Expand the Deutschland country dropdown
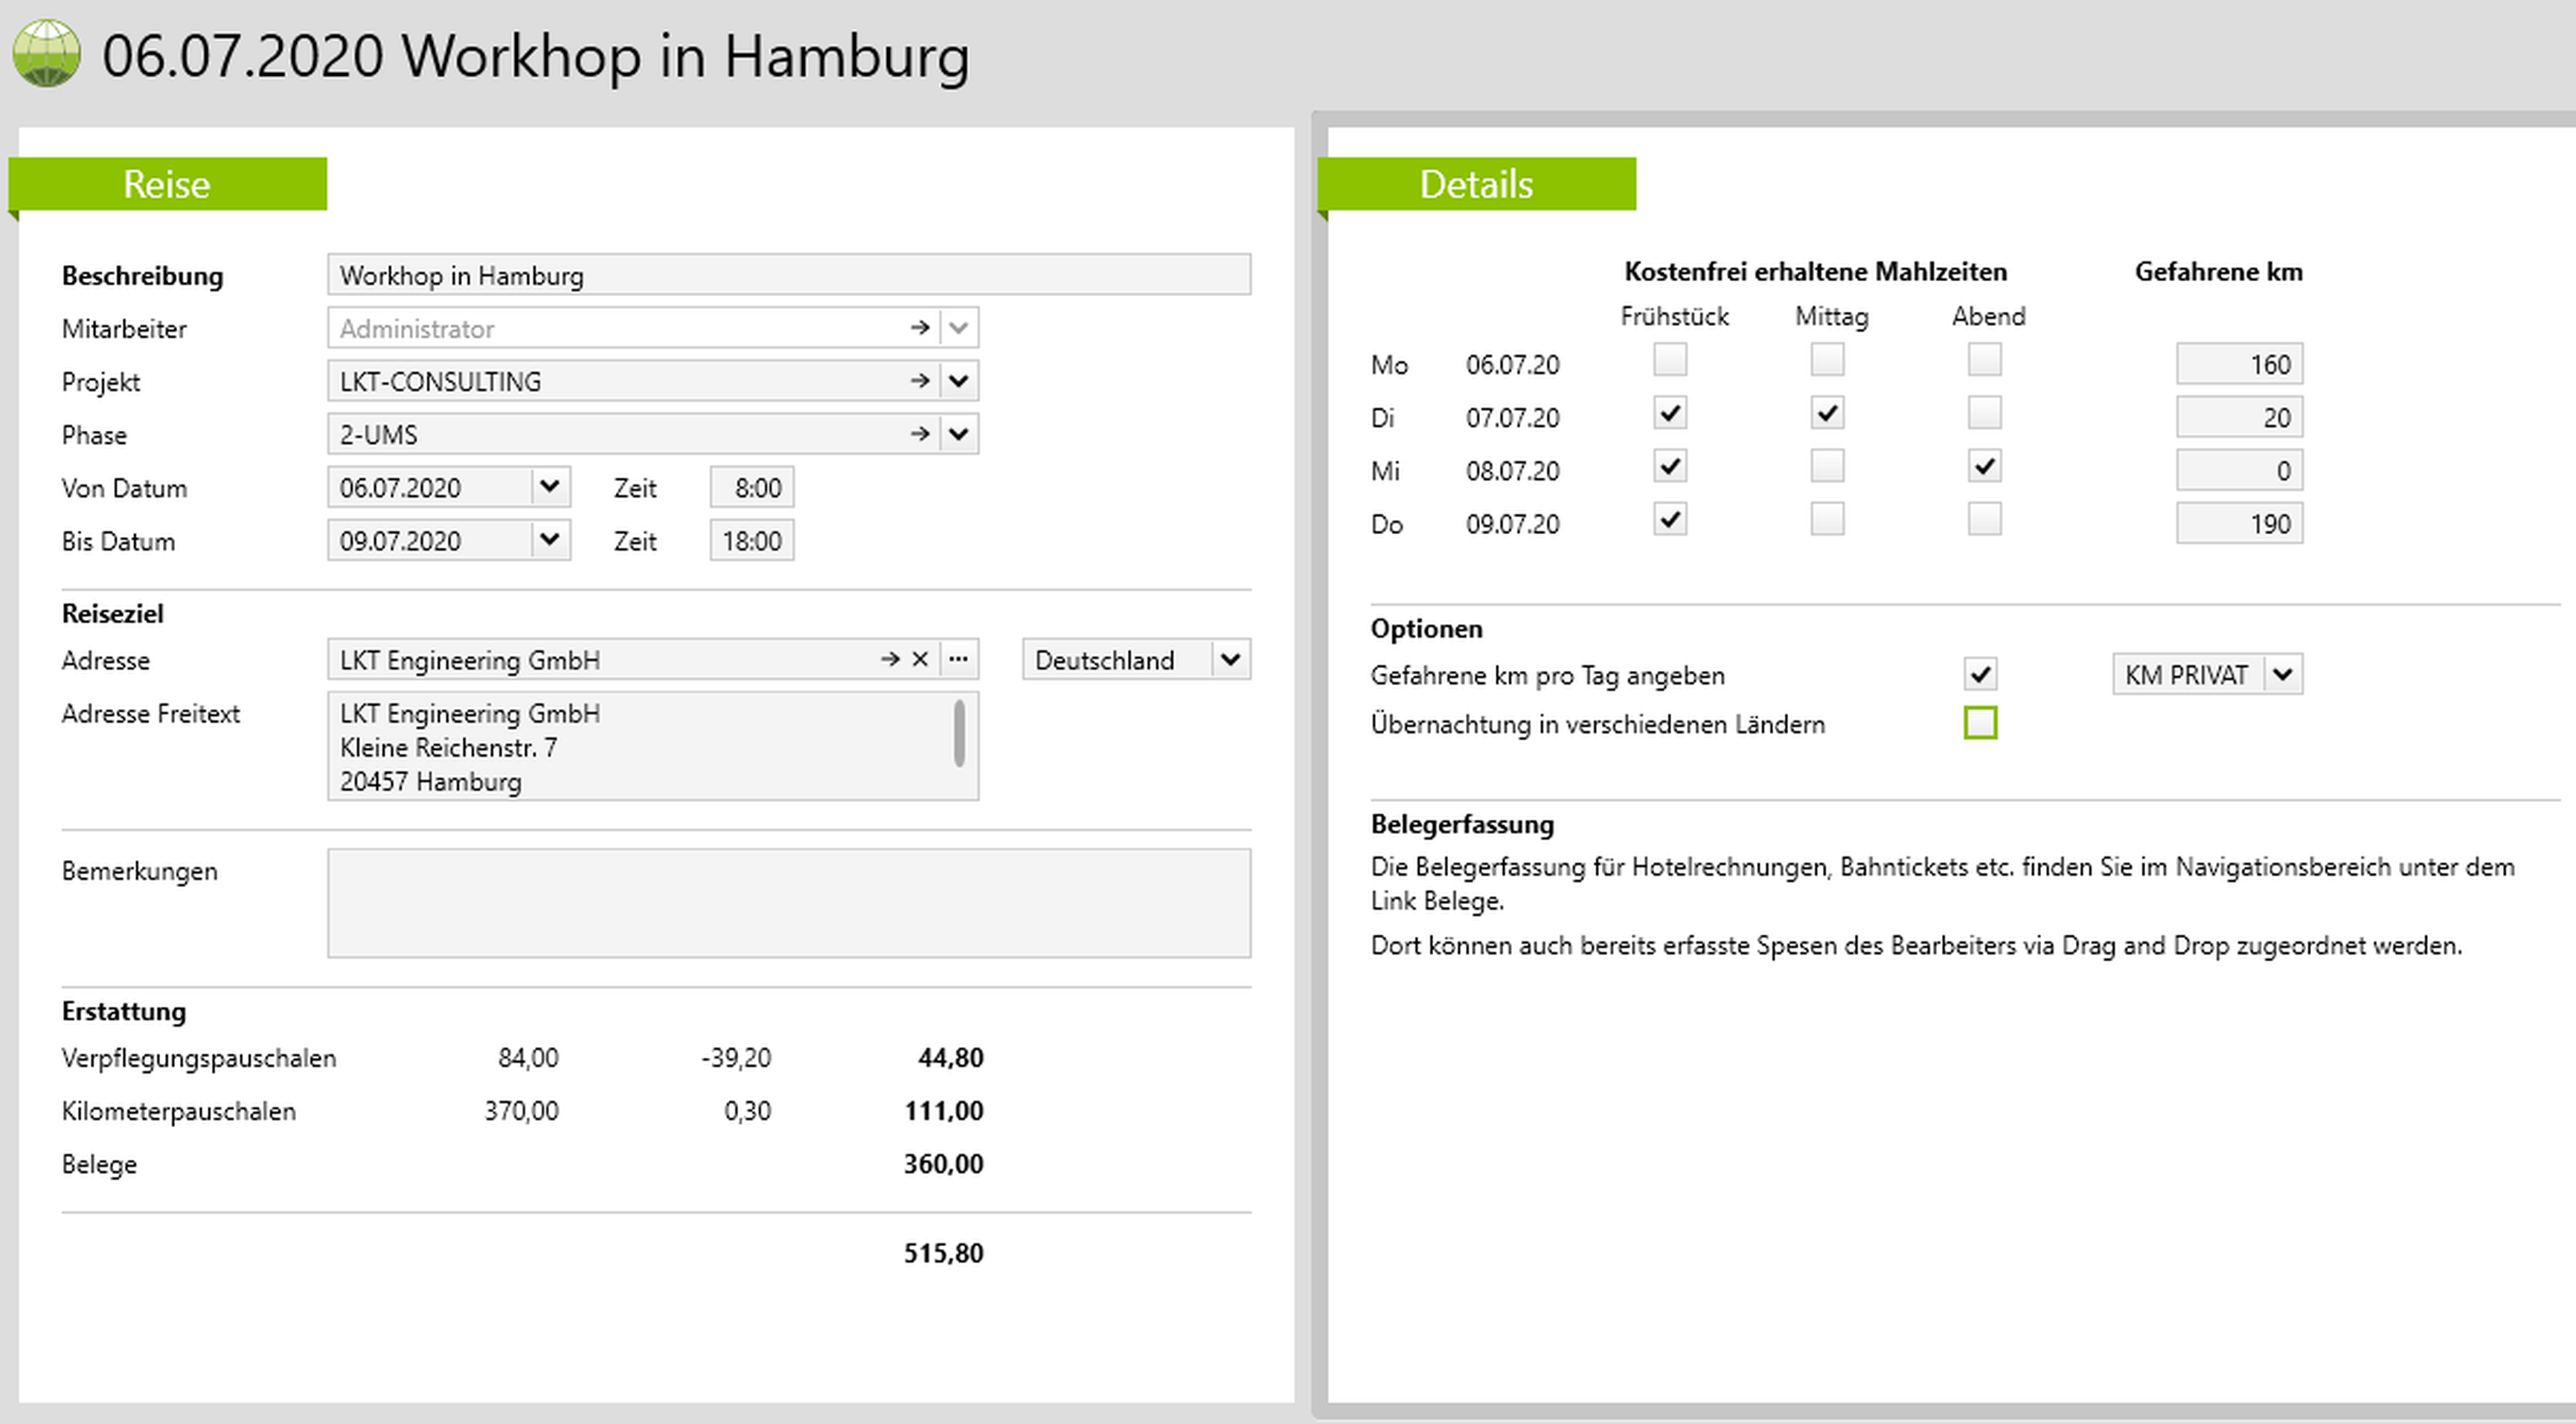 pos(1230,660)
